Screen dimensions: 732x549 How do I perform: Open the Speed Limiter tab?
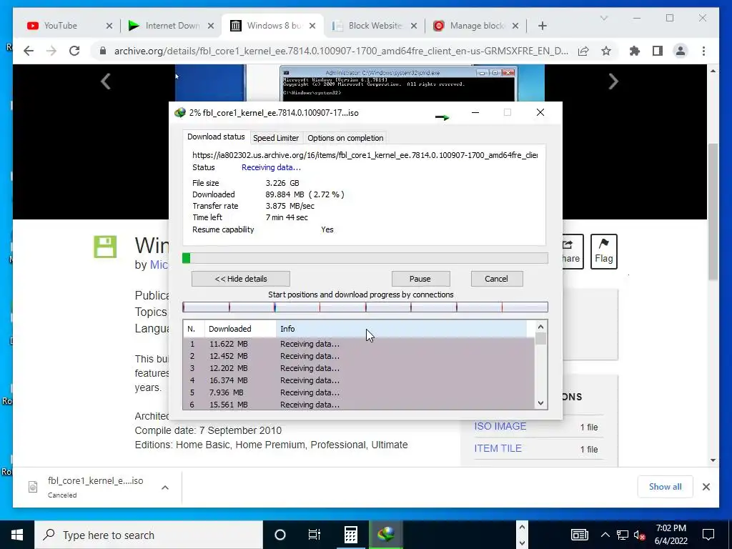(276, 138)
